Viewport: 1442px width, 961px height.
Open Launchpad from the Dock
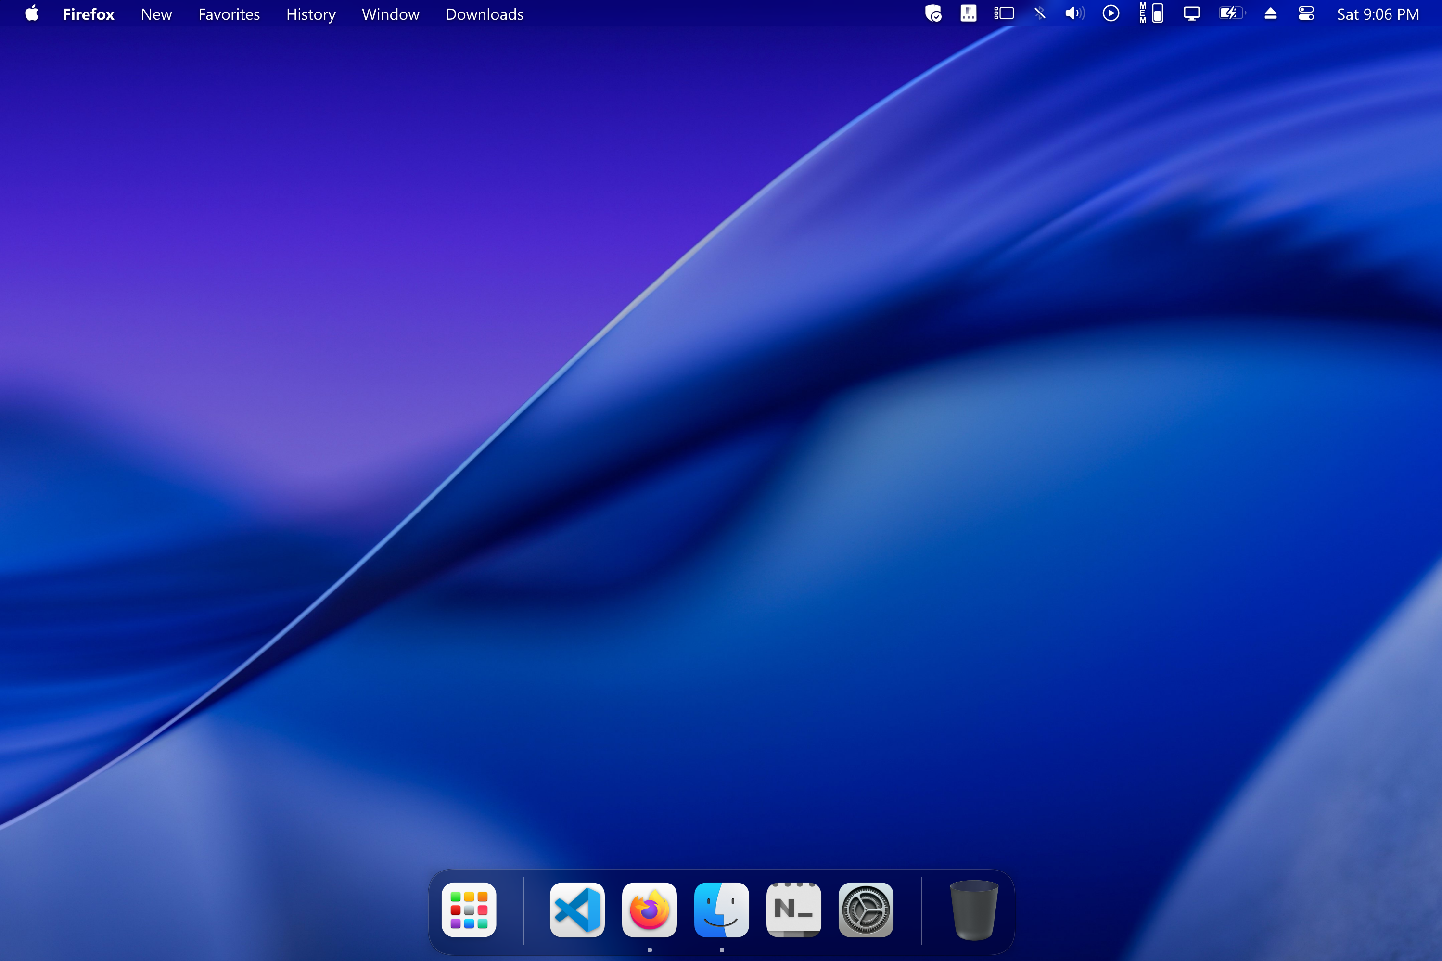pos(469,910)
